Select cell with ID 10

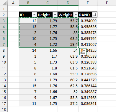pyautogui.click(x=28, y=38)
